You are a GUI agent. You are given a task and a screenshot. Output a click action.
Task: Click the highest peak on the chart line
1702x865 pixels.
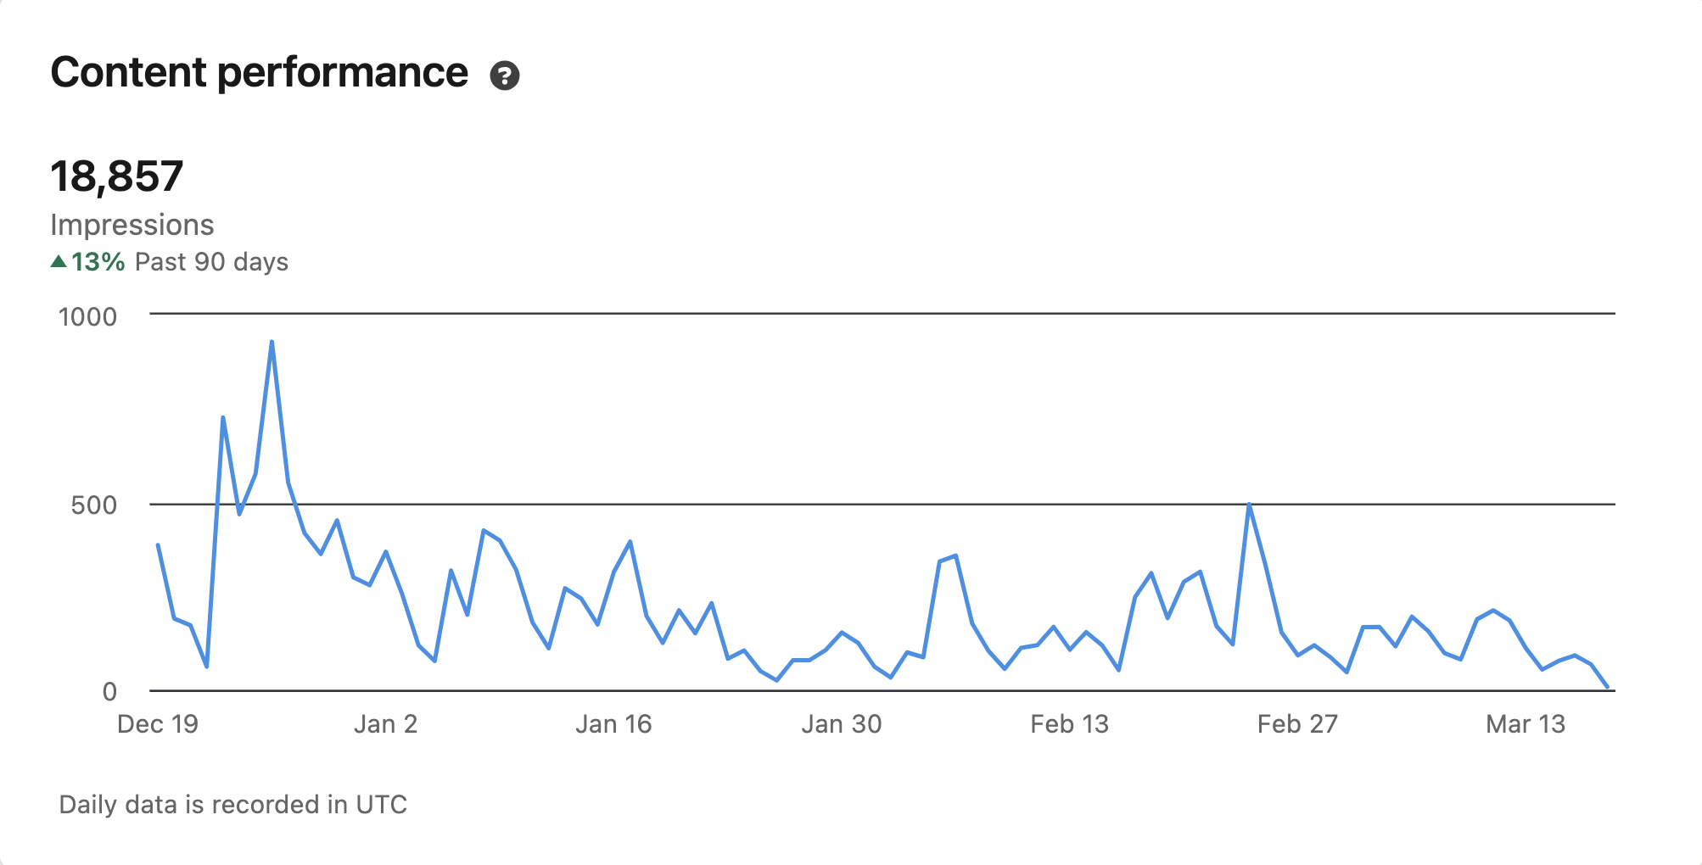(x=272, y=342)
